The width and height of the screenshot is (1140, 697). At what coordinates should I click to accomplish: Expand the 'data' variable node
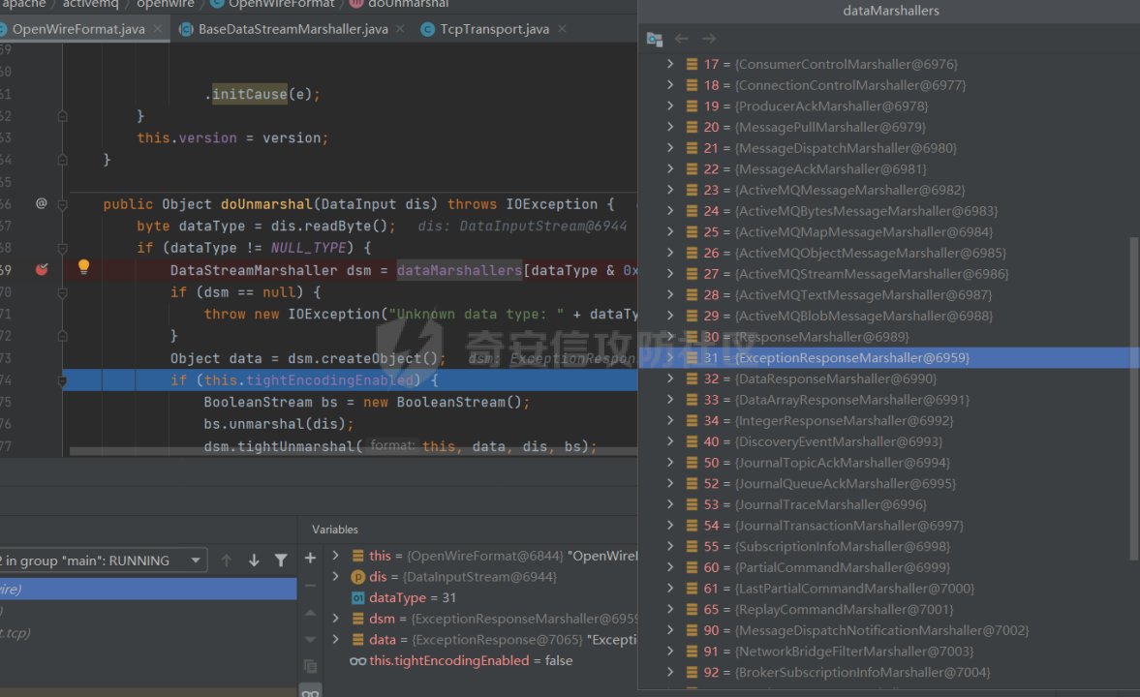(335, 640)
